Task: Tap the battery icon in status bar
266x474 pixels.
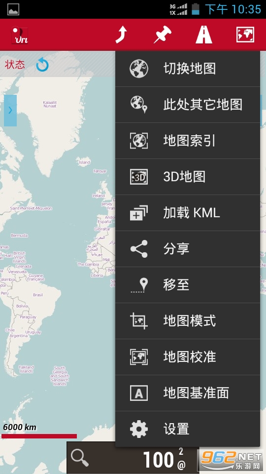Action: [196, 9]
